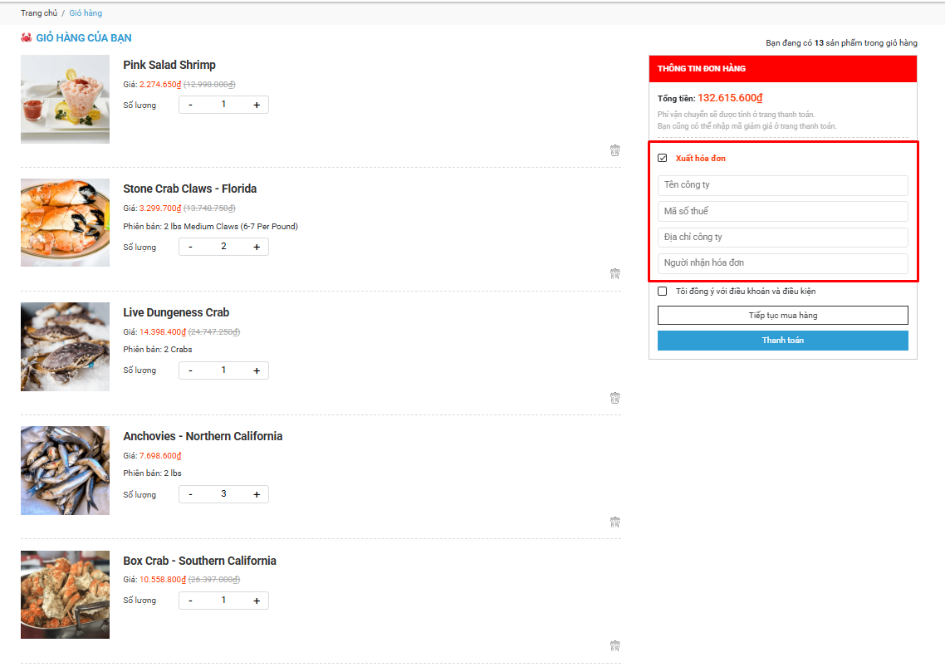The height and width of the screenshot is (667, 945).
Task: Open Box Crab - Southern California title
Action: tap(199, 560)
